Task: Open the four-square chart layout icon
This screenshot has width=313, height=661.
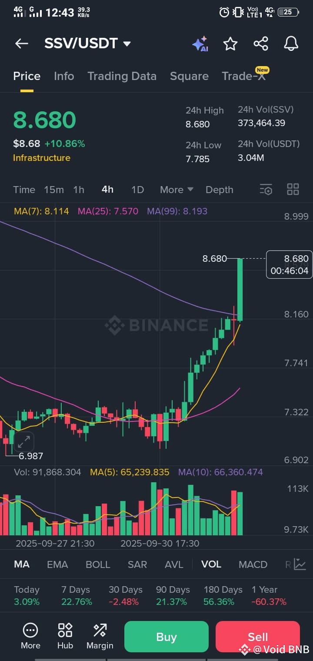Action: 293,189
